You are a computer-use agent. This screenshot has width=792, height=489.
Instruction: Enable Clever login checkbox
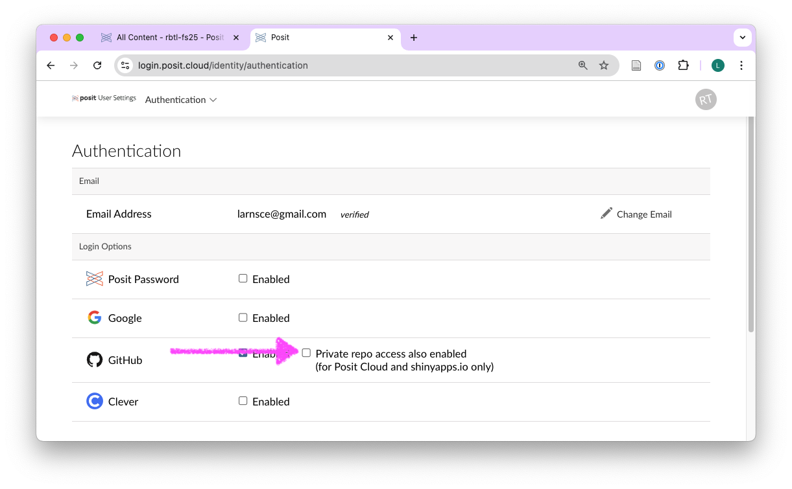click(243, 401)
